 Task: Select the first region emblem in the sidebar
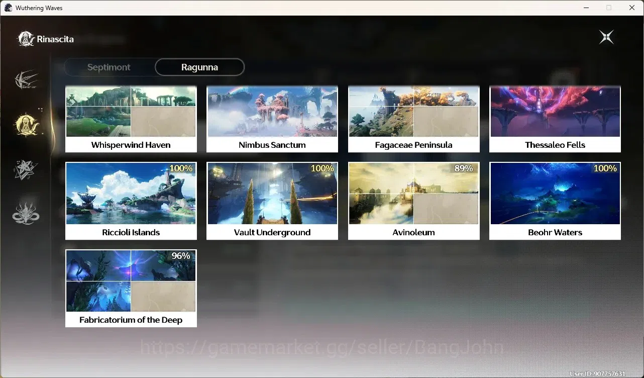[x=26, y=80]
